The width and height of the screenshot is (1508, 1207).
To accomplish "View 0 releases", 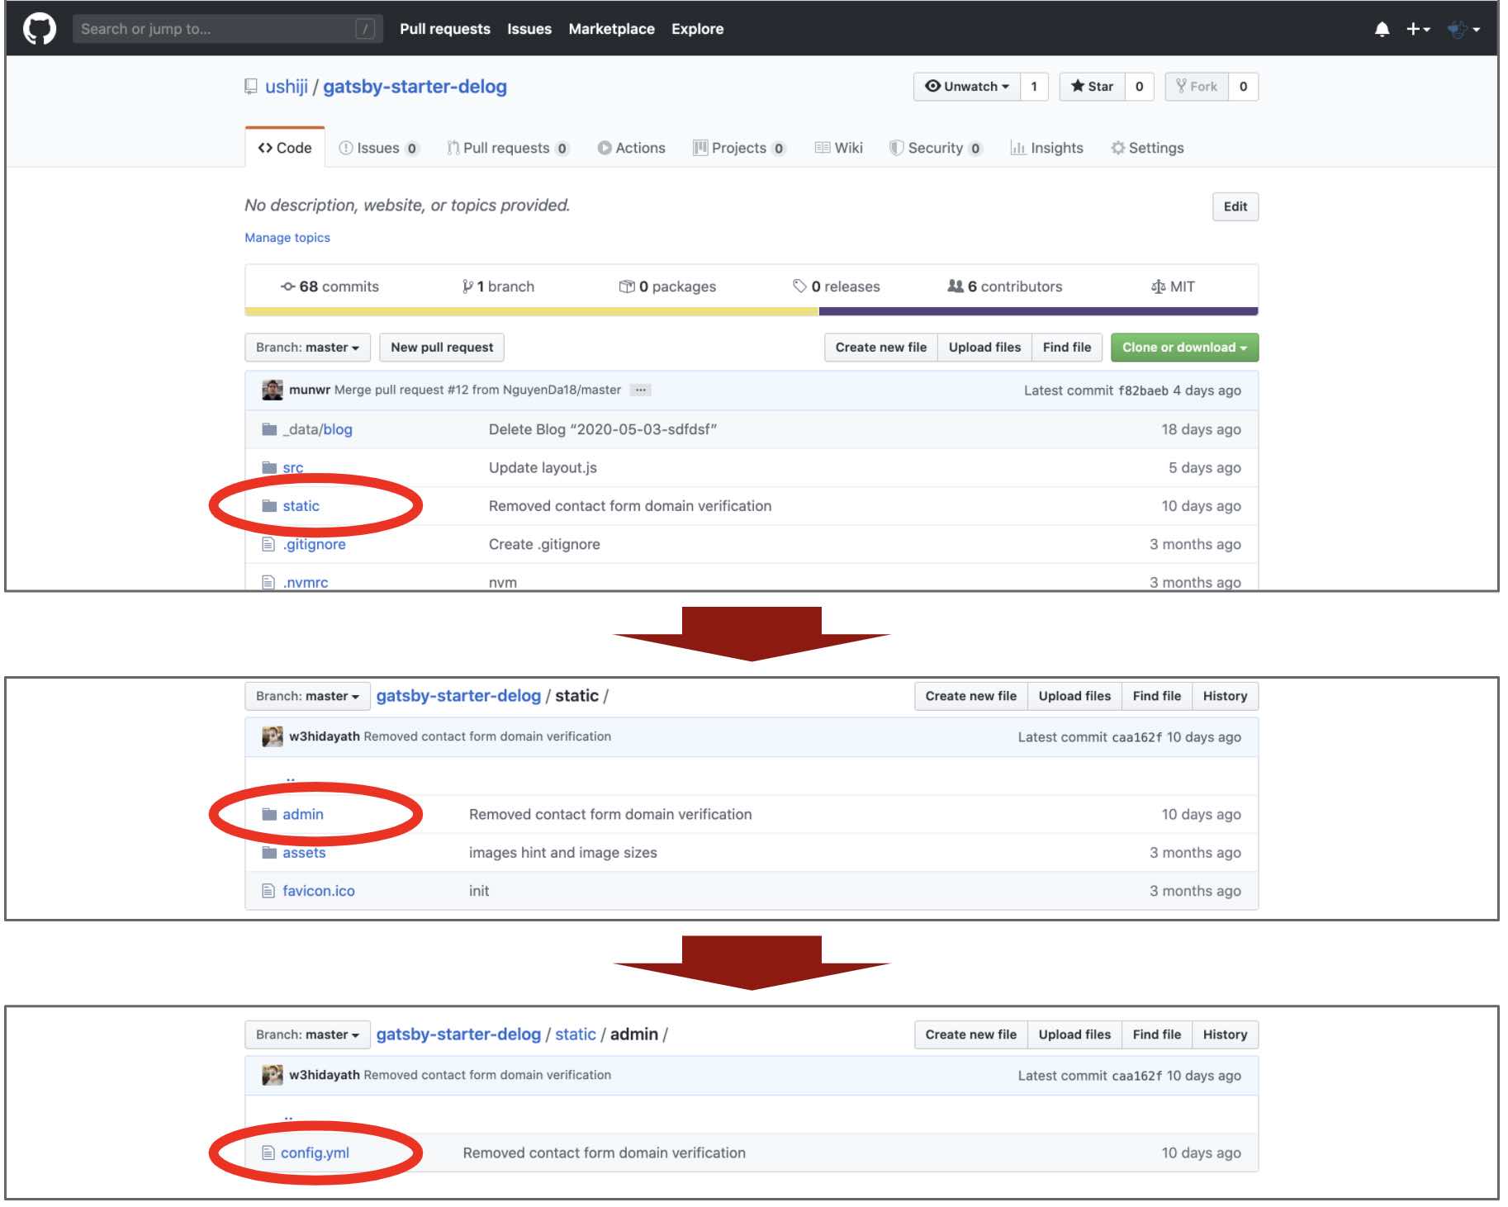I will click(837, 286).
